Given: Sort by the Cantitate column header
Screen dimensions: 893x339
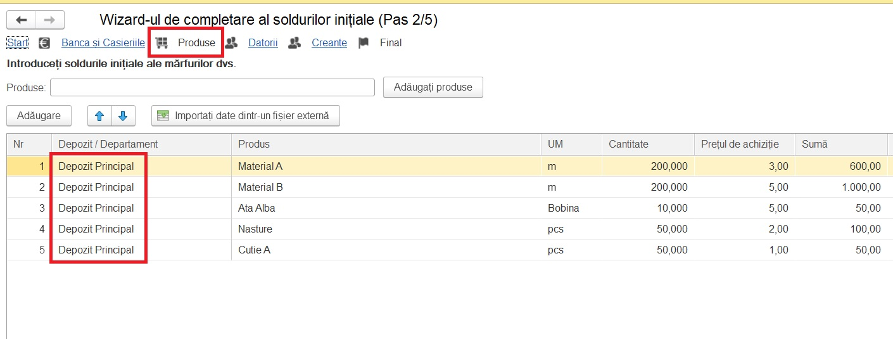Looking at the screenshot, I should (648, 144).
